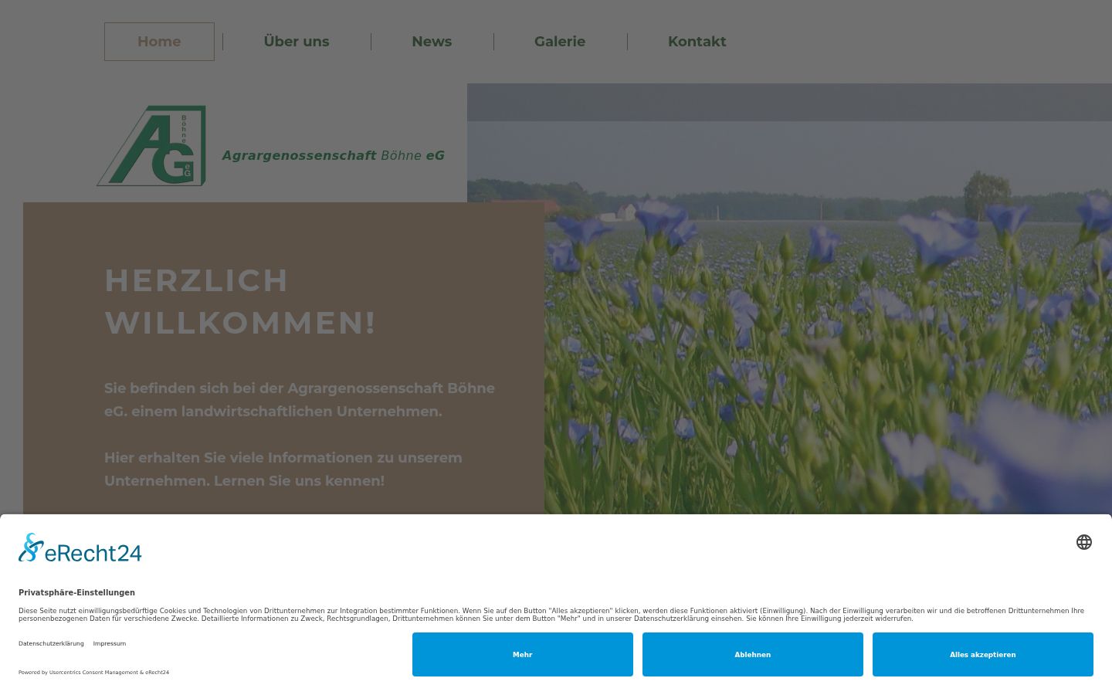Open the Datenschutzerklärung link
1112x695 pixels.
(x=51, y=643)
